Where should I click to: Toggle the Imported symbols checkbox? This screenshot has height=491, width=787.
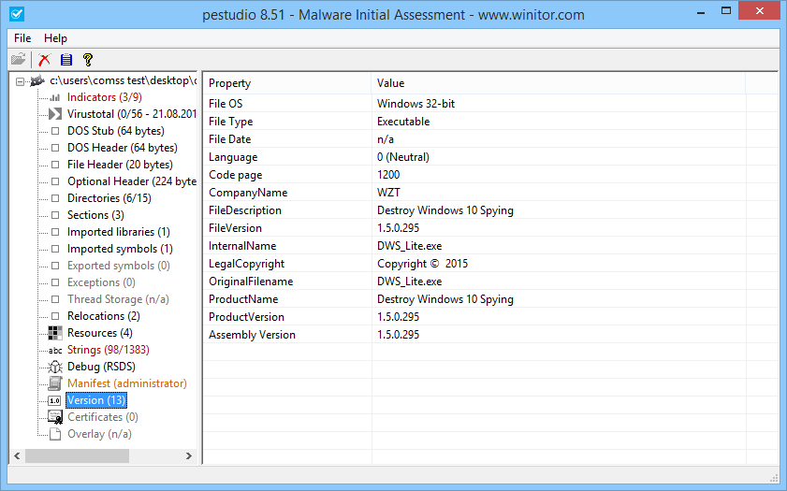coord(55,249)
